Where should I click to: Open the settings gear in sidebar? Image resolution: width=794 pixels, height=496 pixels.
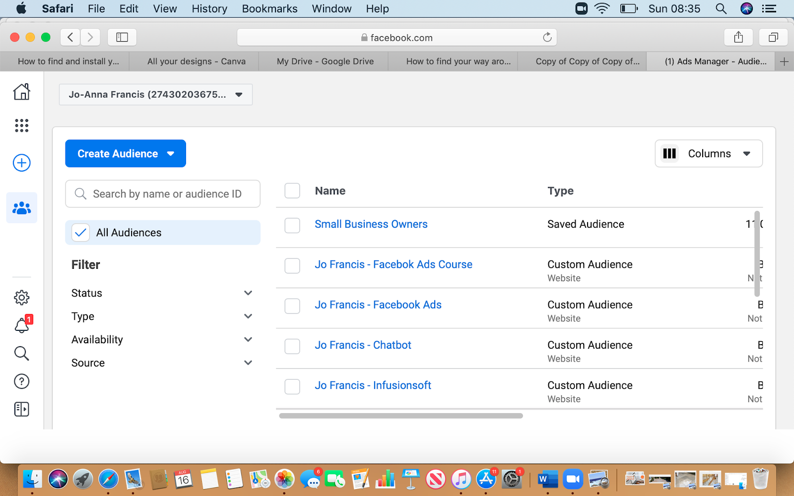22,298
